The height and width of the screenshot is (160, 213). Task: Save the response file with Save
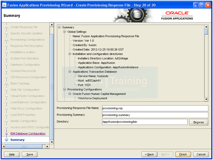point(30,154)
